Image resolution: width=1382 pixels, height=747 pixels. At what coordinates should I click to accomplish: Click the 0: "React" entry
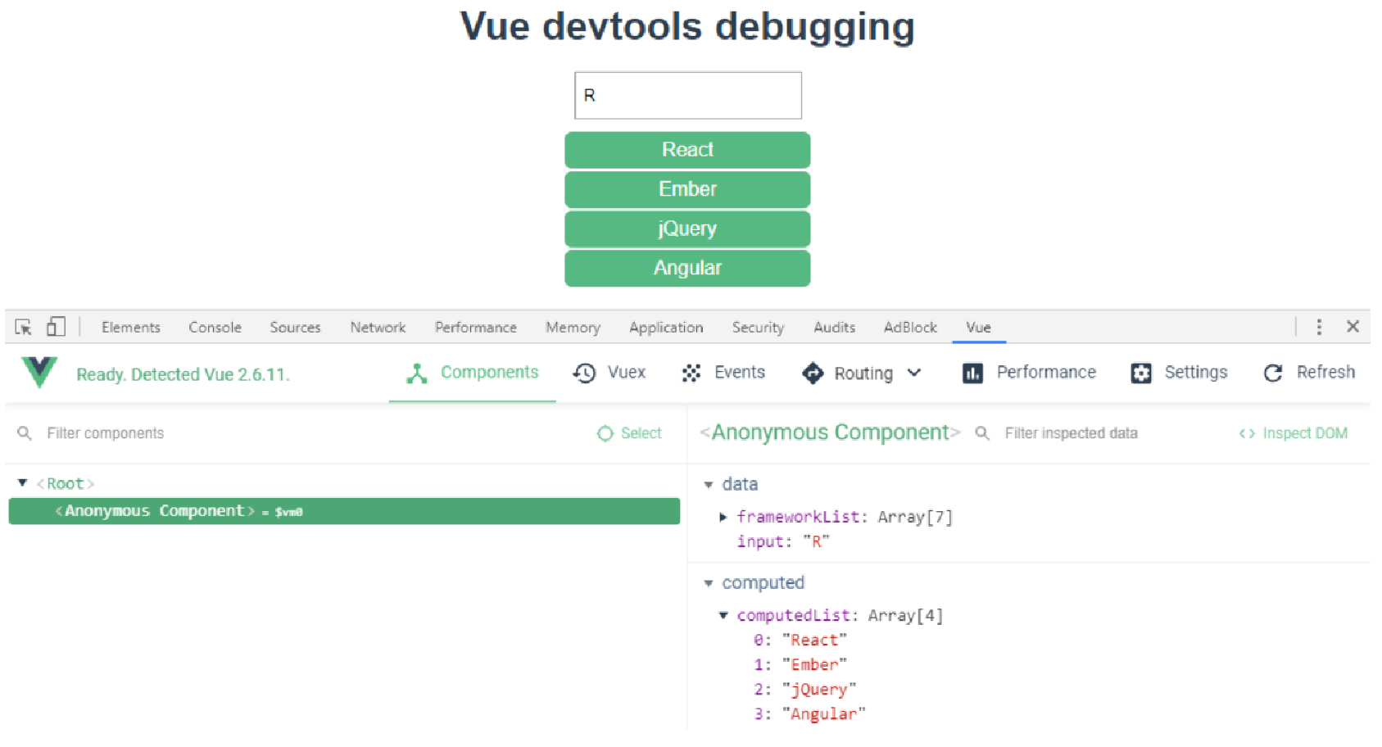coord(800,640)
